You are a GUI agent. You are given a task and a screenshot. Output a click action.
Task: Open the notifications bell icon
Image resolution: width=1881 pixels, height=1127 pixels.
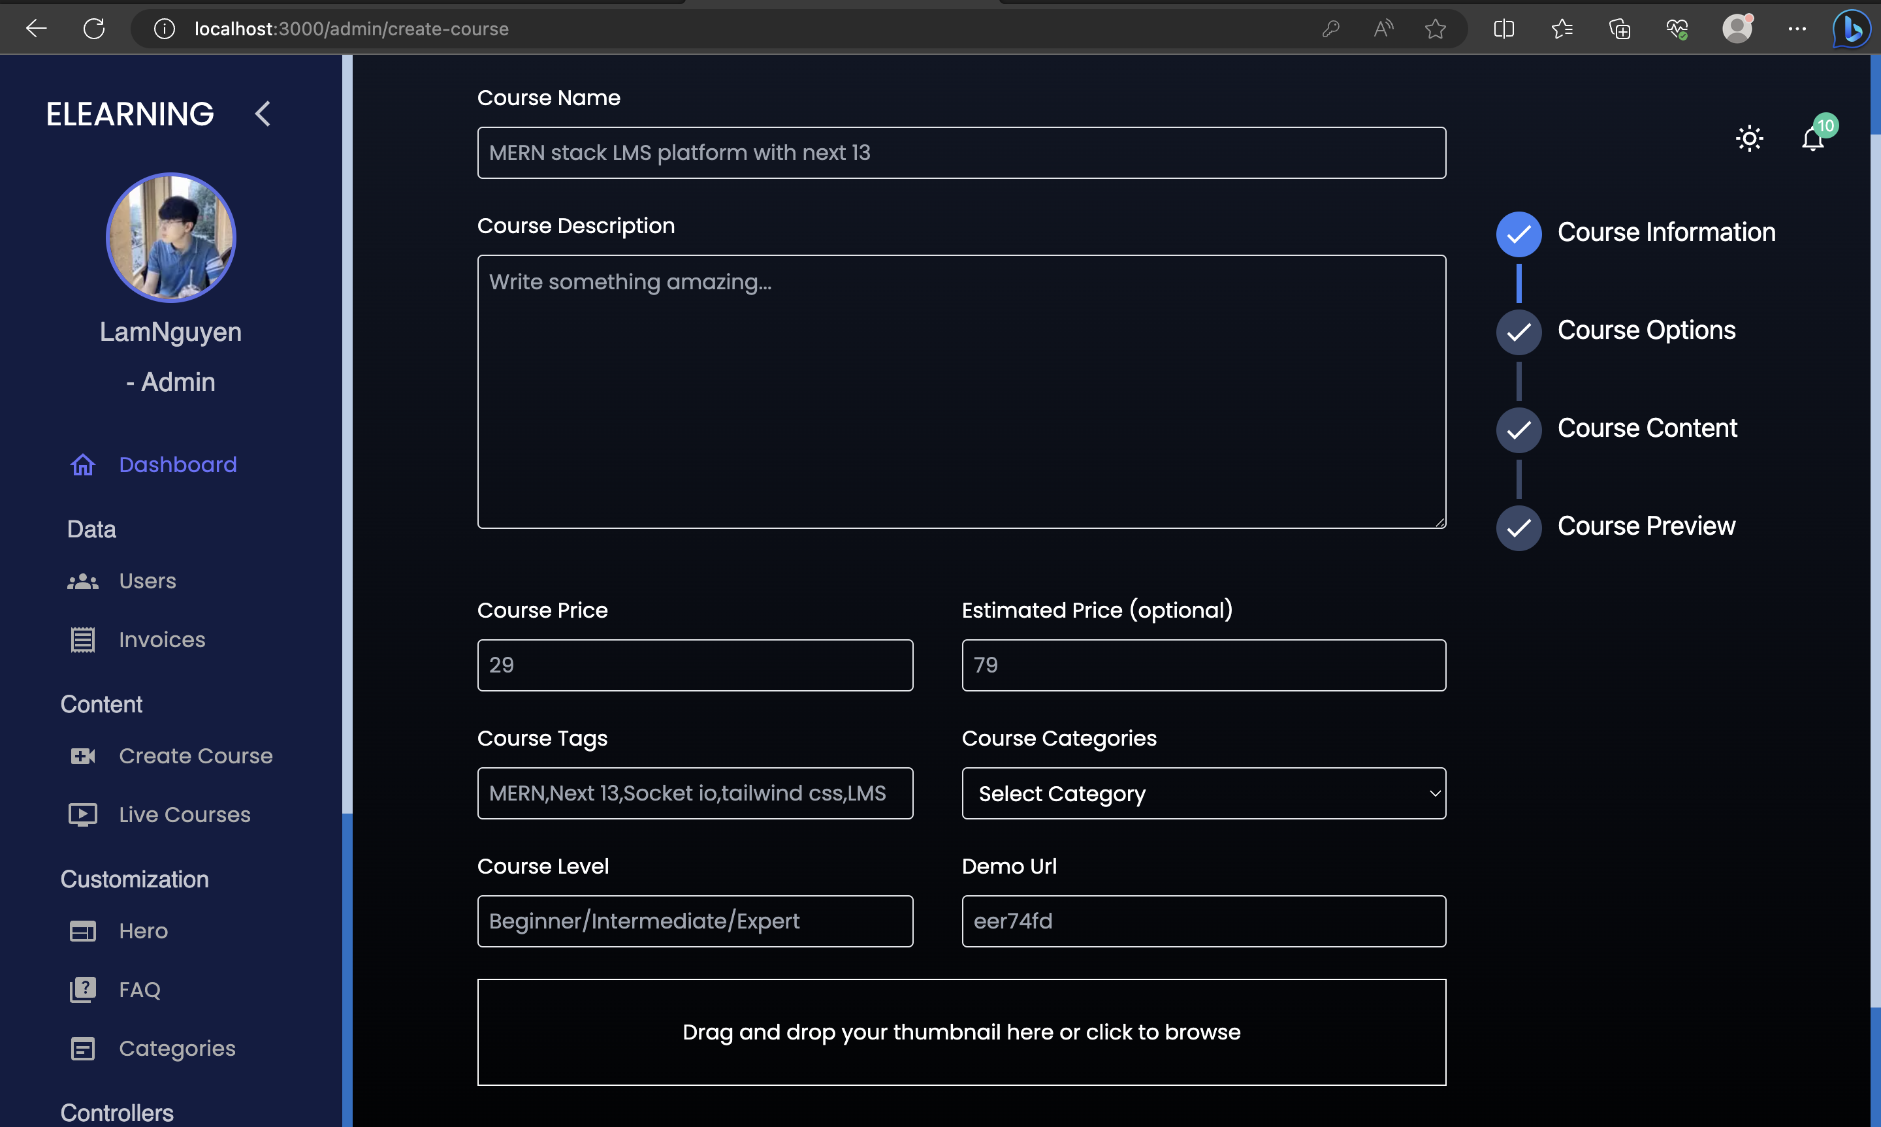(x=1812, y=138)
